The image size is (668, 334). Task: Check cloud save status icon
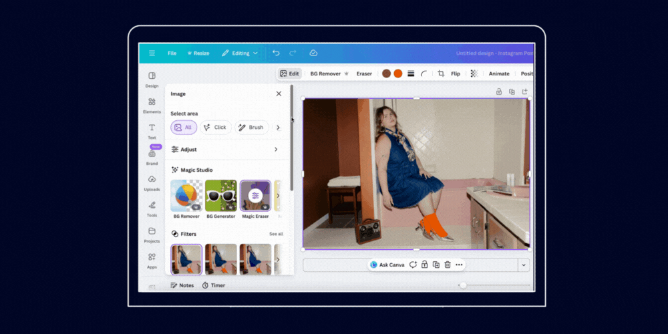coord(313,53)
